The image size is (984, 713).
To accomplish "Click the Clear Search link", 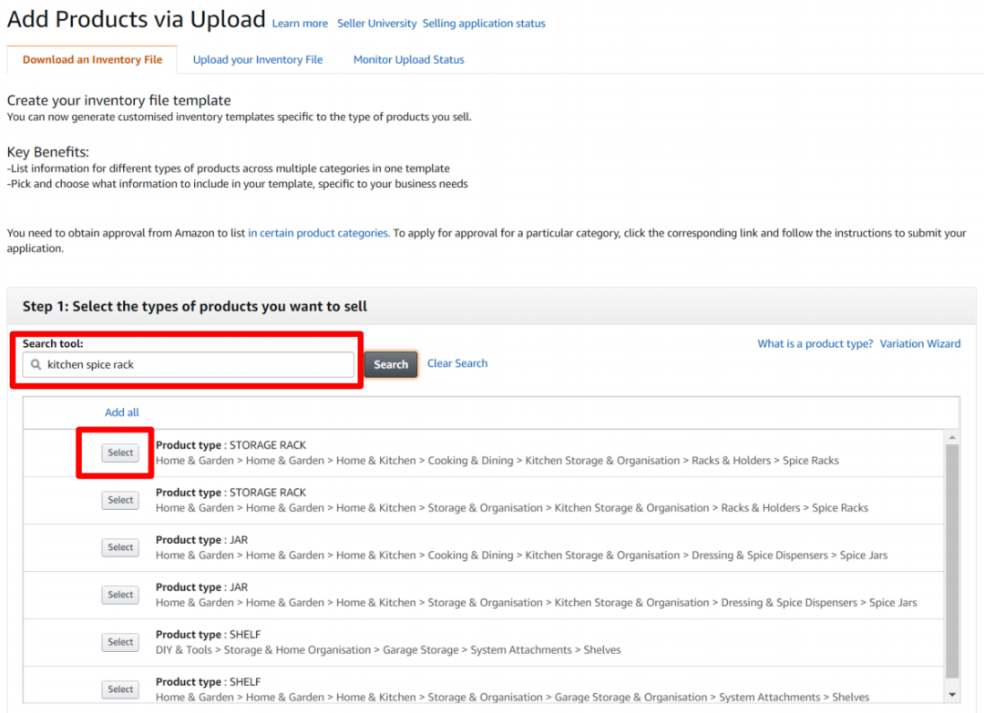I will [457, 363].
